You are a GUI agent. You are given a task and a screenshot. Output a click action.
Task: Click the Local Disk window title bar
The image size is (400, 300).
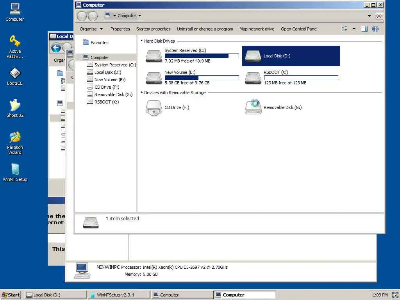61,36
